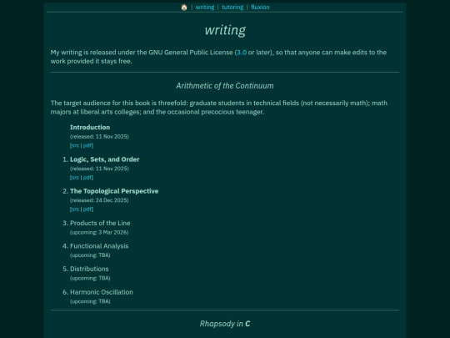Click 'Products of the Line' chapter entry
This screenshot has width=450, height=338.
pos(100,223)
